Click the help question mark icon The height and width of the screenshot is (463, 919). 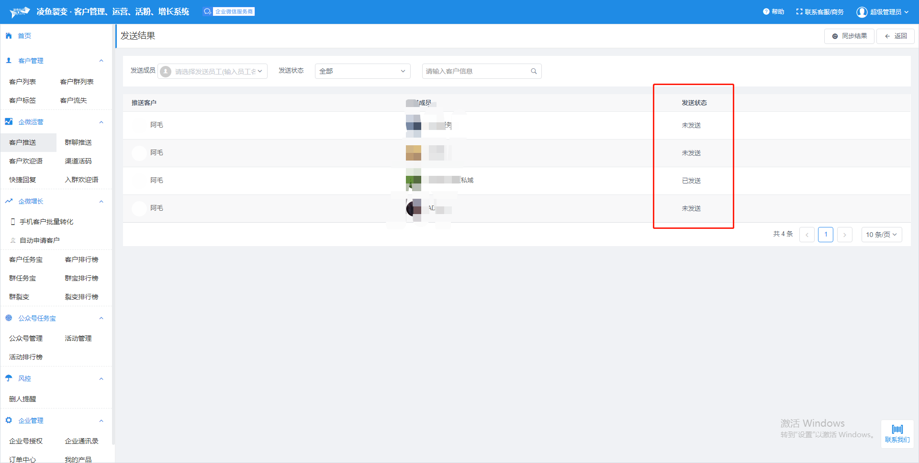tap(766, 11)
